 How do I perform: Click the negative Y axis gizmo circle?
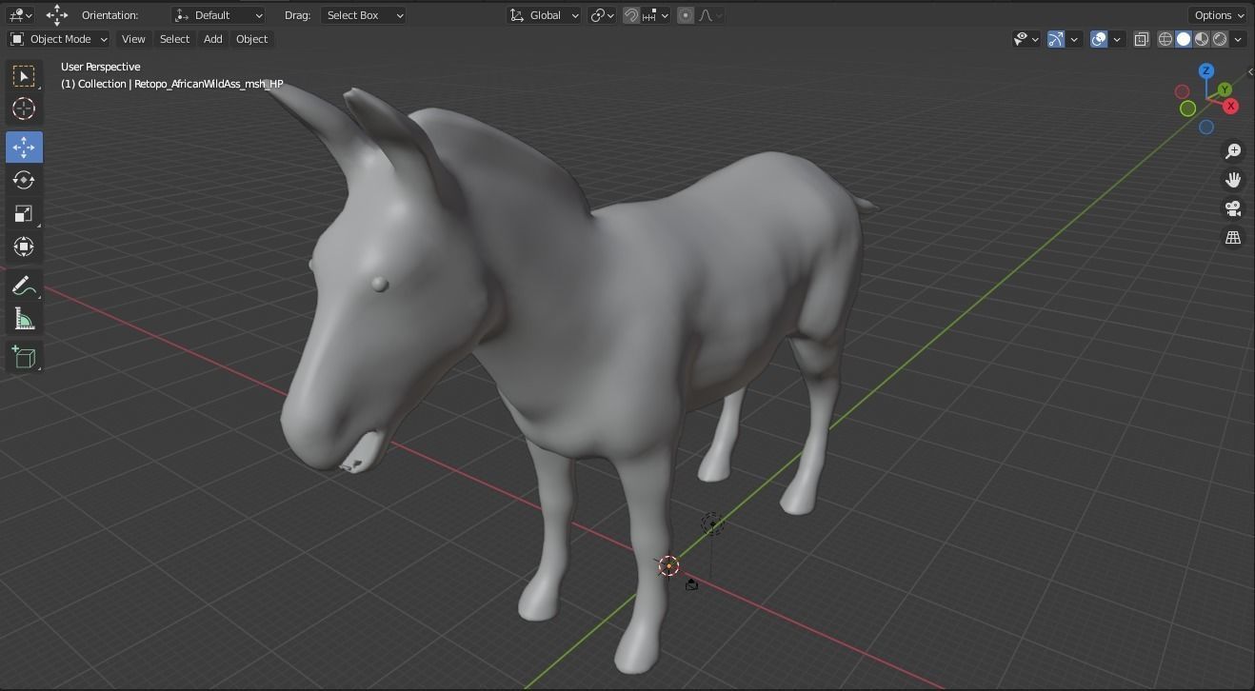(1187, 109)
